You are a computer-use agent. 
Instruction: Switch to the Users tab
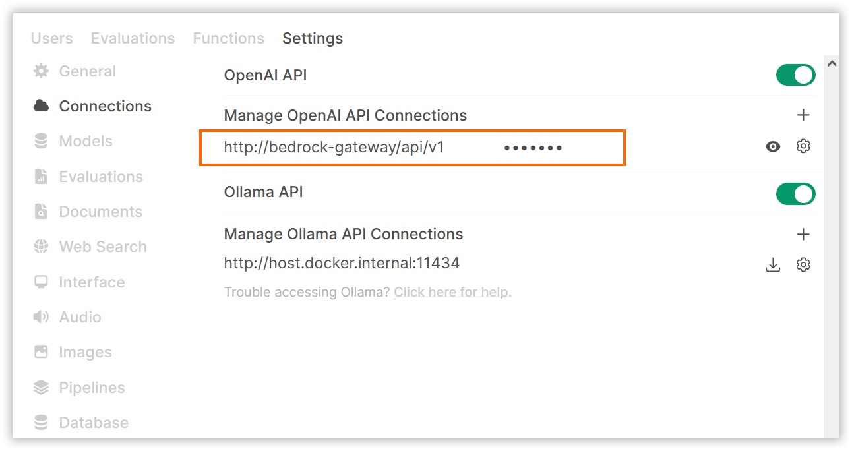click(x=52, y=38)
